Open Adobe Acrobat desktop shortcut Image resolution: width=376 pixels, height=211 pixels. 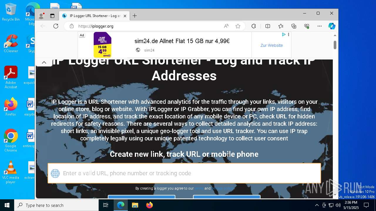(11, 77)
